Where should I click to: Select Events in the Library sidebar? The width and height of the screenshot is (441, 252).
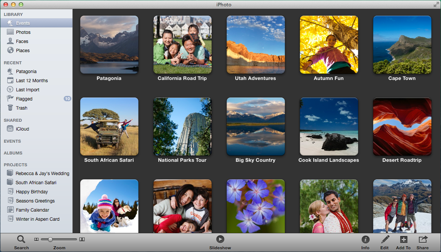(36, 23)
